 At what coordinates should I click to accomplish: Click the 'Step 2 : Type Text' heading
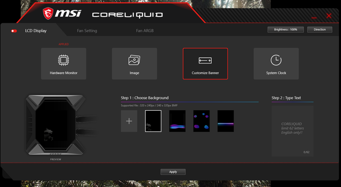286,98
